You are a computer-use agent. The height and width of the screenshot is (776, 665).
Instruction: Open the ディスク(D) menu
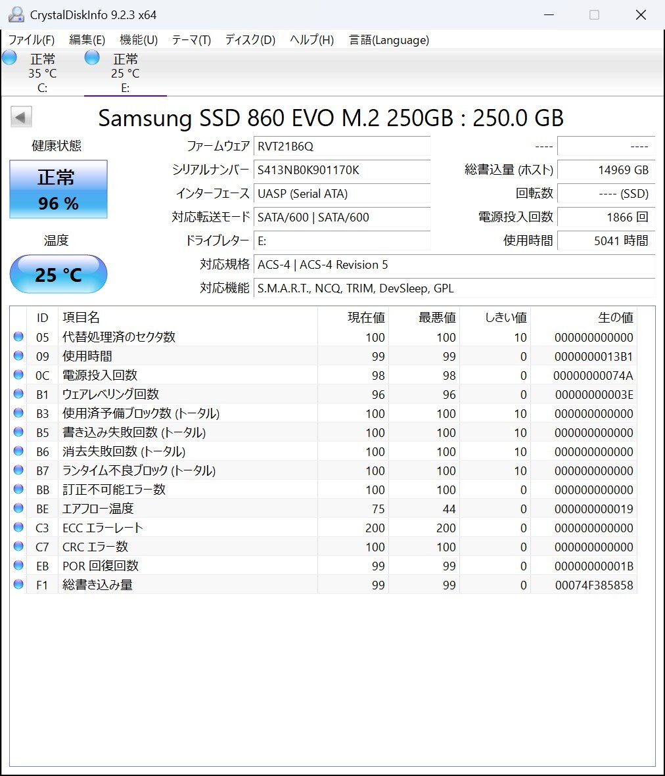[250, 40]
